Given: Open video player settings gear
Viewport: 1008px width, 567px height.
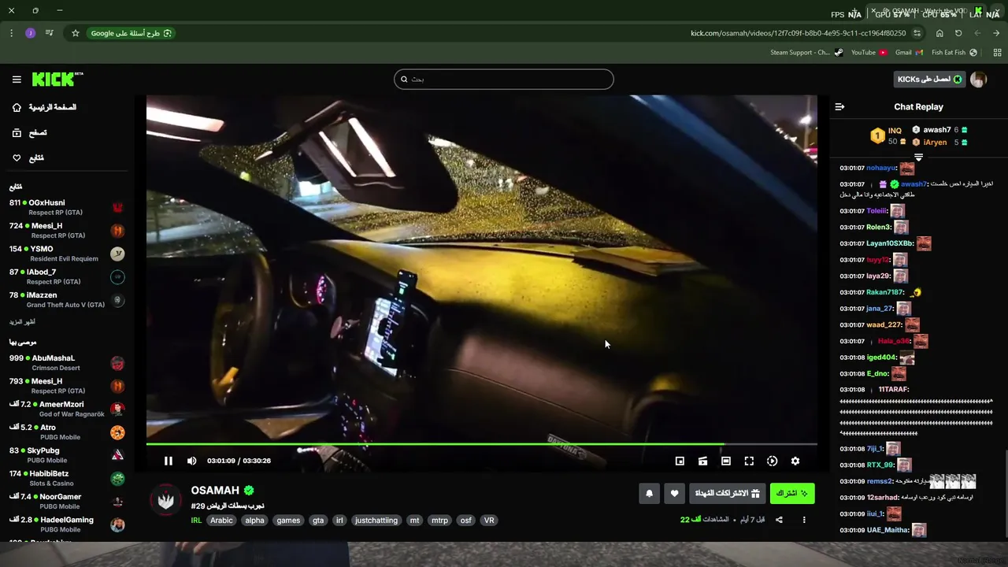Looking at the screenshot, I should pyautogui.click(x=795, y=461).
